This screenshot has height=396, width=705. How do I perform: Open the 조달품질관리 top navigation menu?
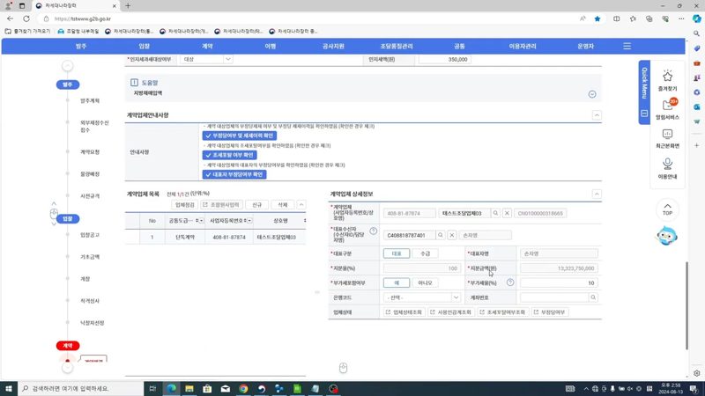396,47
